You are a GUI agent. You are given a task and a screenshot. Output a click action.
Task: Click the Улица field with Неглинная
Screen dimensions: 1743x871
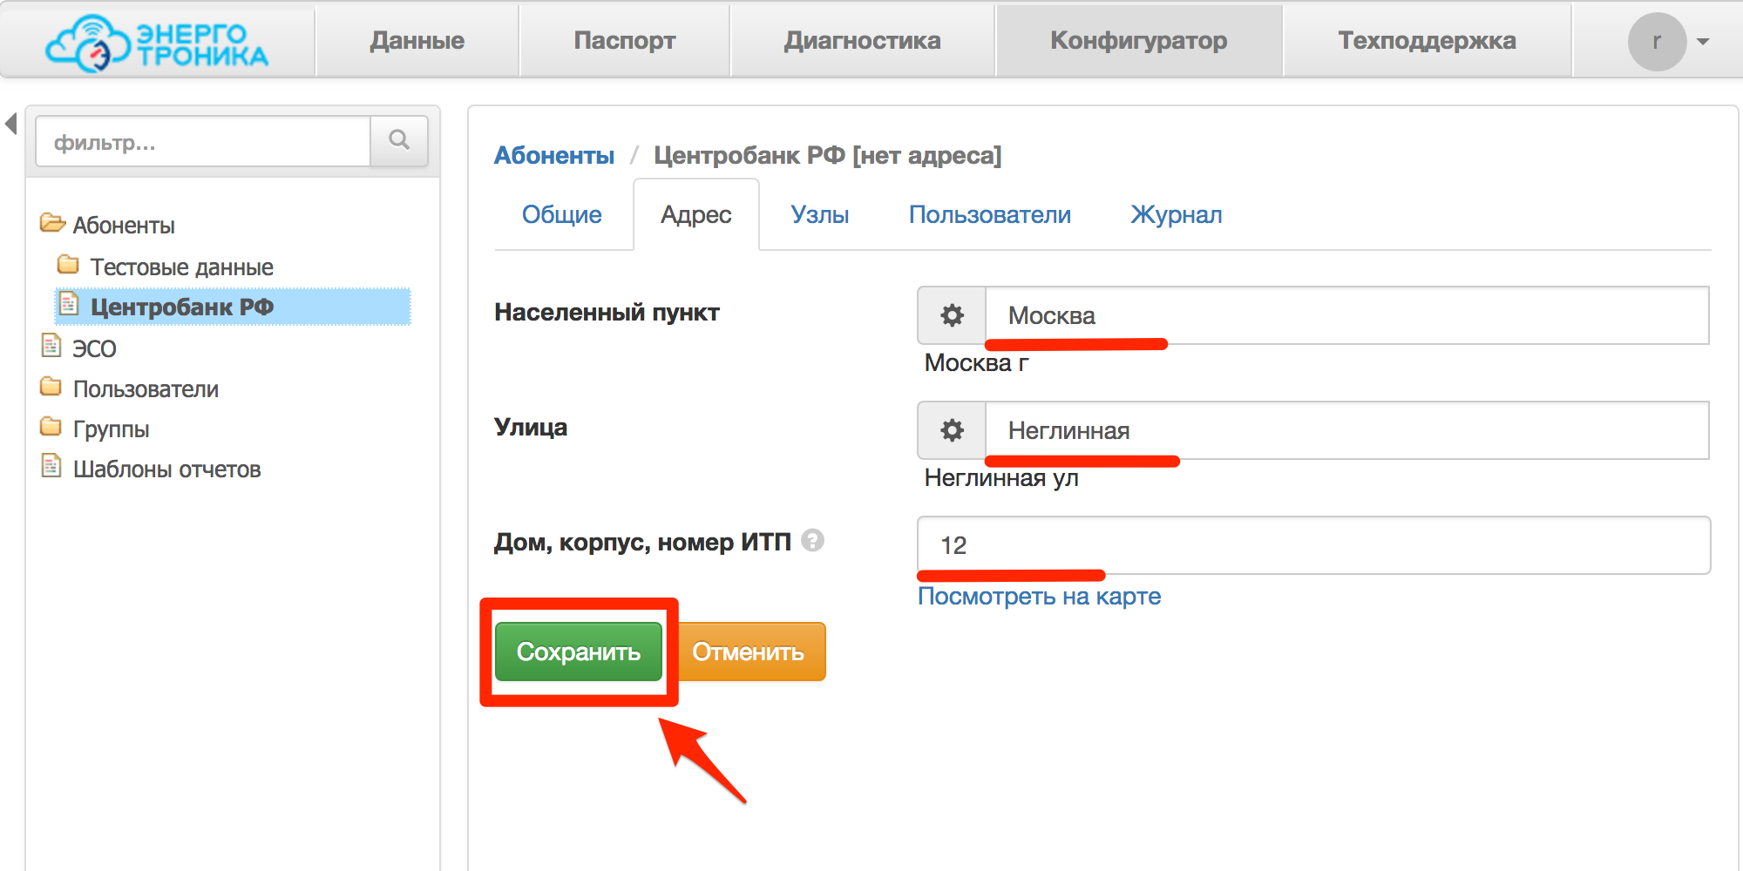pyautogui.click(x=1346, y=430)
